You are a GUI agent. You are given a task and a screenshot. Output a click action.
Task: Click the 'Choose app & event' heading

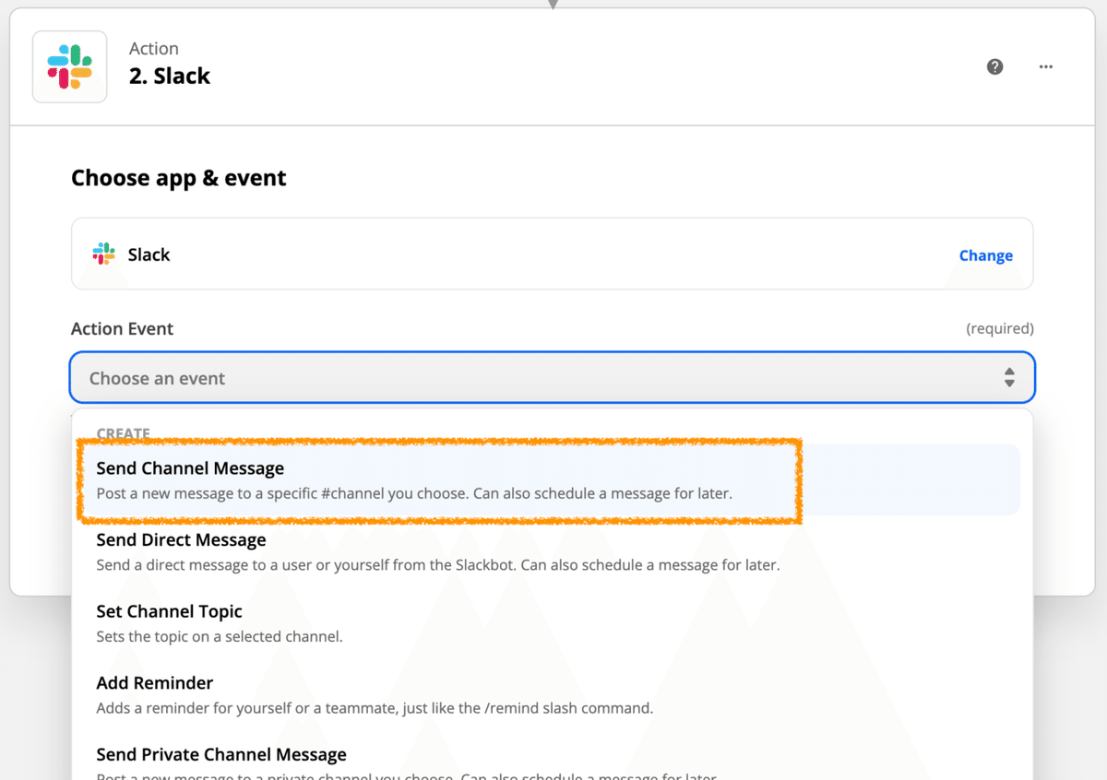click(x=179, y=177)
